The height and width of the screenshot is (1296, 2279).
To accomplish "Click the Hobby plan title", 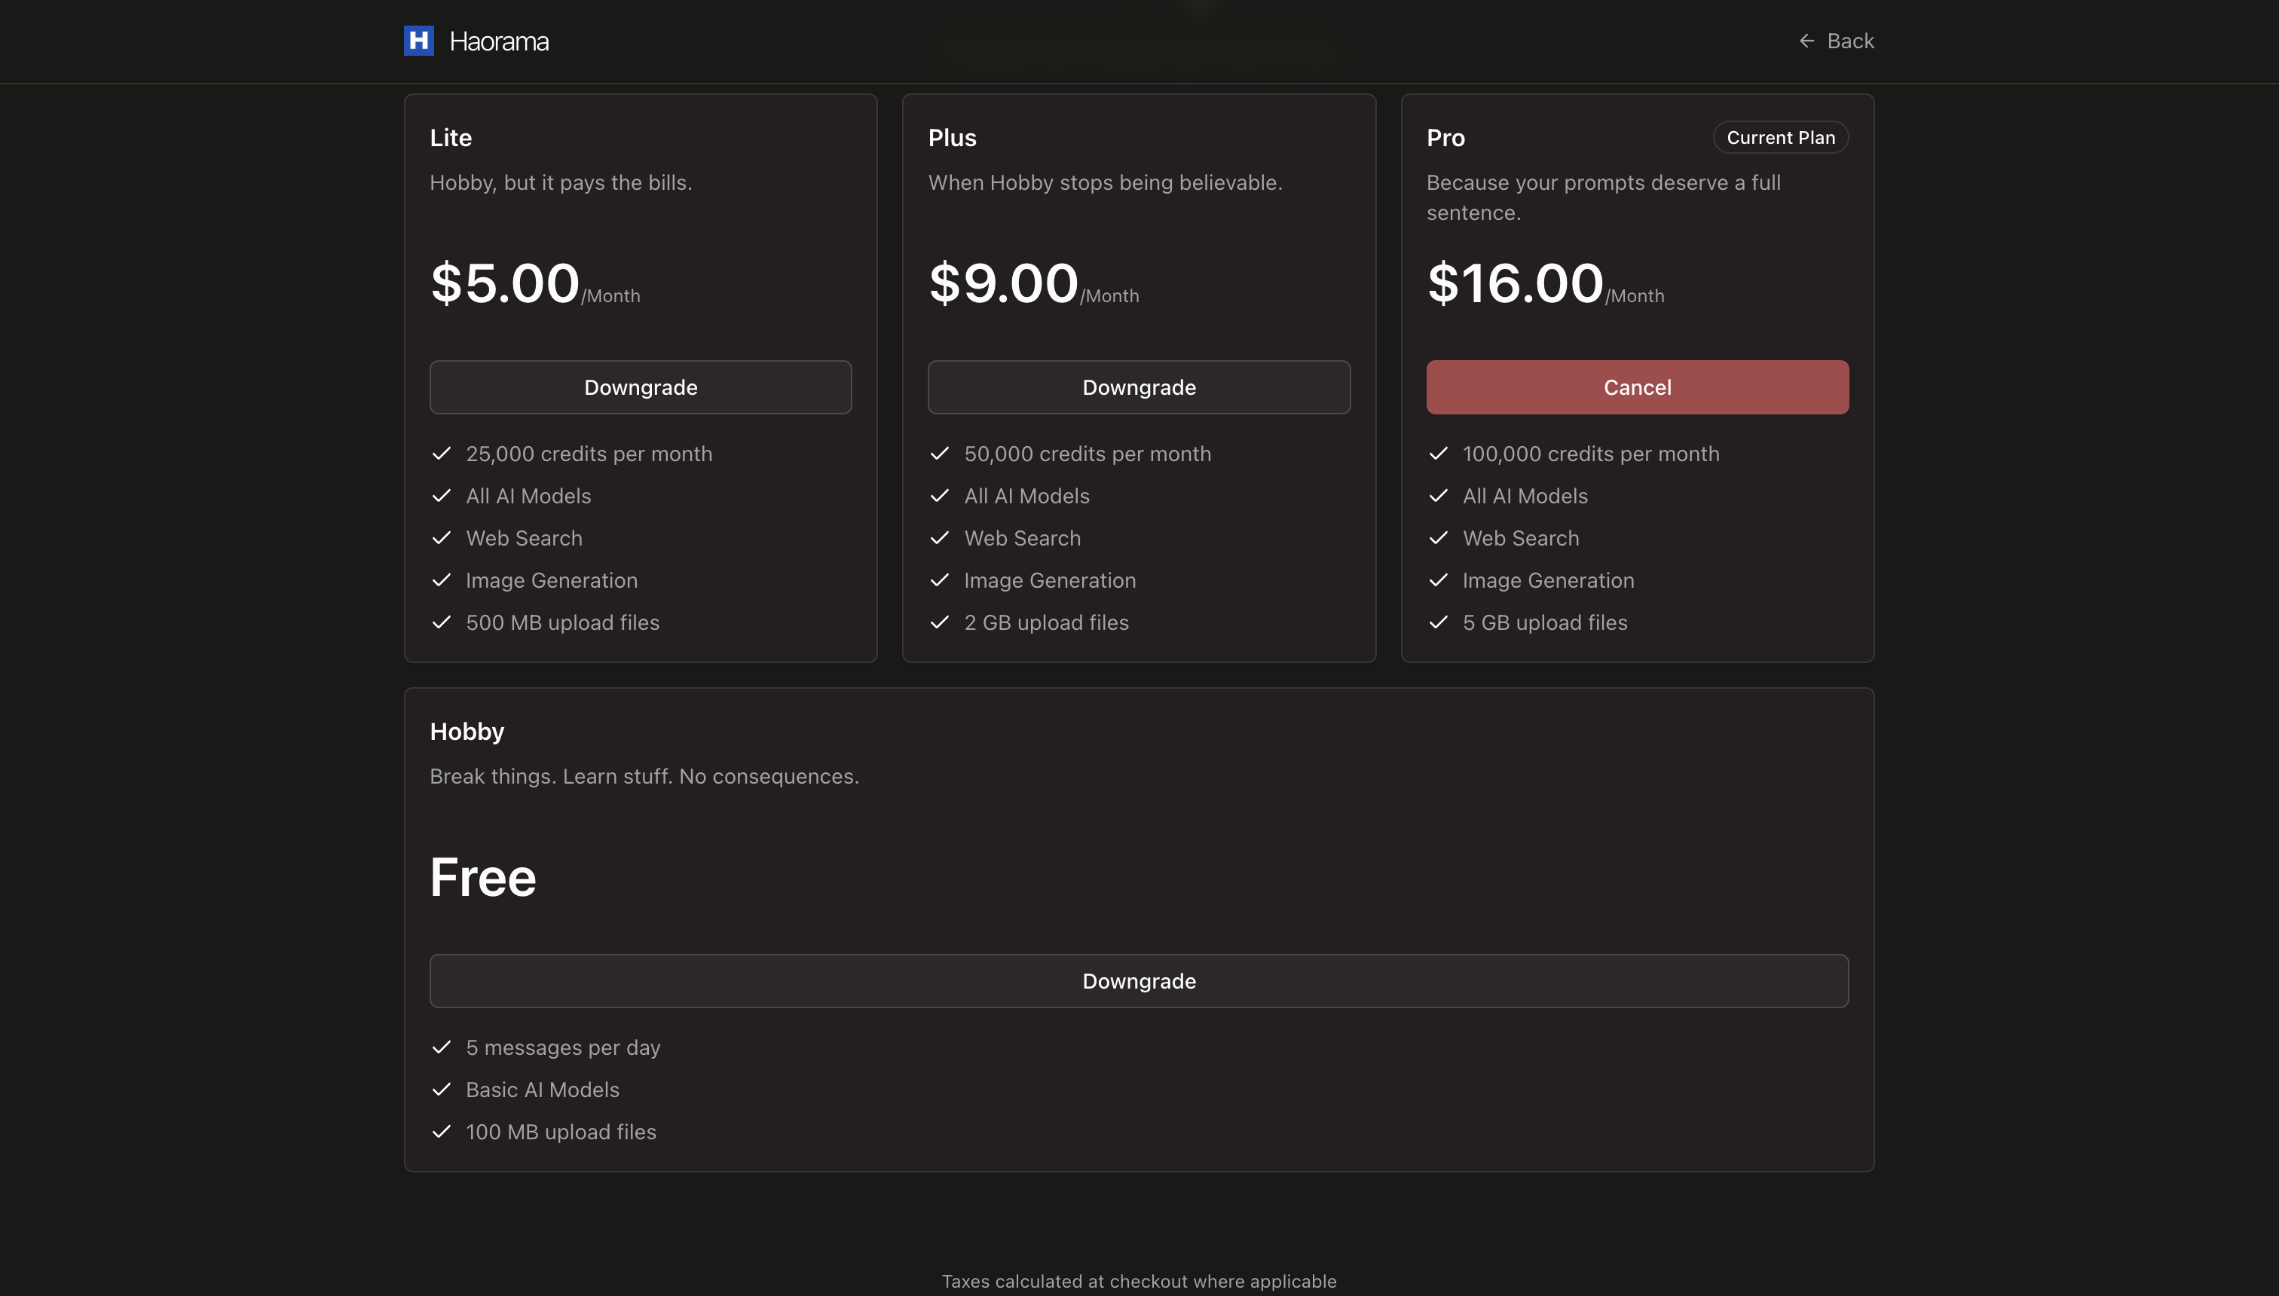I will (467, 732).
